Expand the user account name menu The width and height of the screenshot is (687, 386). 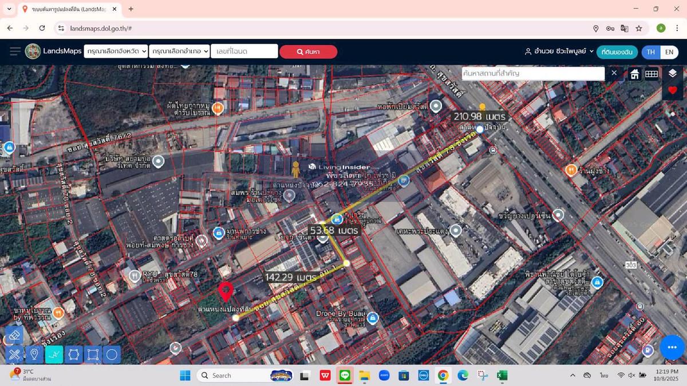559,51
